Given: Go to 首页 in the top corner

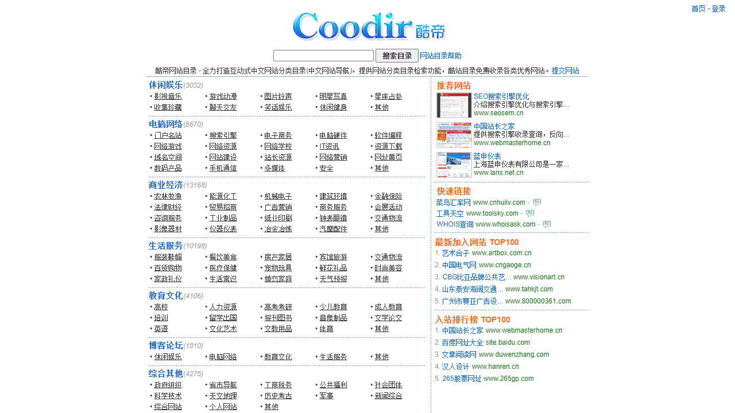Looking at the screenshot, I should (698, 9).
